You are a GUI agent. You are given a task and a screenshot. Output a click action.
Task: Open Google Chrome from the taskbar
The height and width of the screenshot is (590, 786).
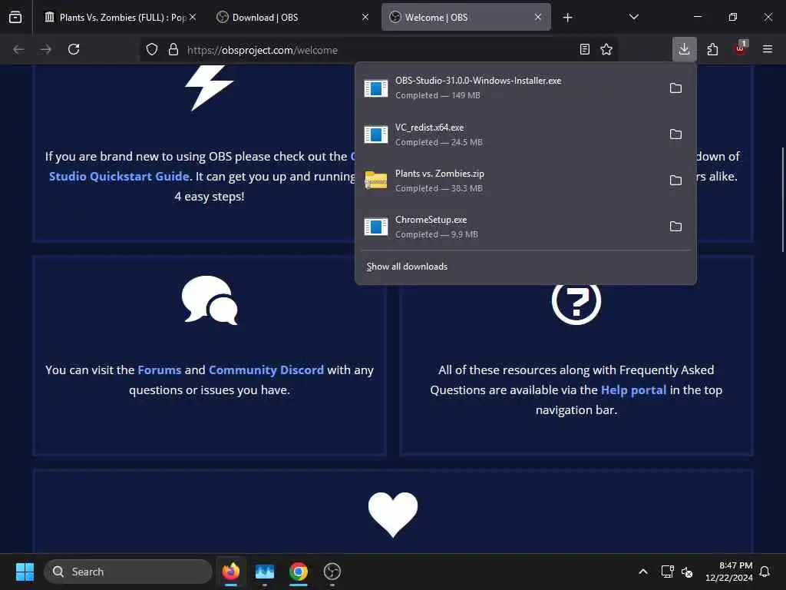coord(299,572)
